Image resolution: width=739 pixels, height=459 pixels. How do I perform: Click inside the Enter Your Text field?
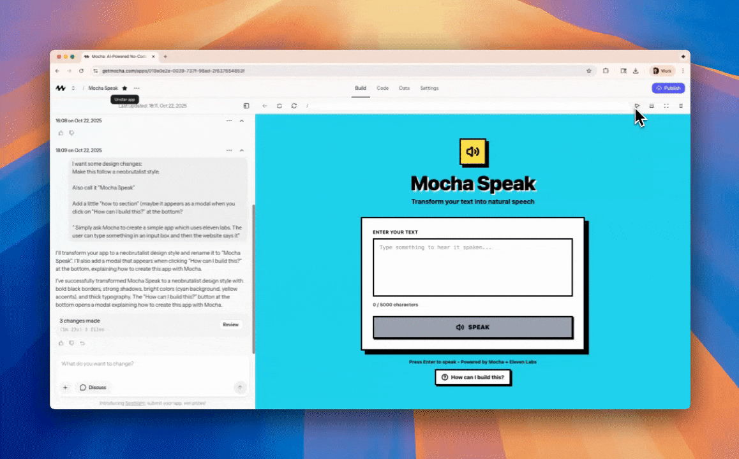472,267
